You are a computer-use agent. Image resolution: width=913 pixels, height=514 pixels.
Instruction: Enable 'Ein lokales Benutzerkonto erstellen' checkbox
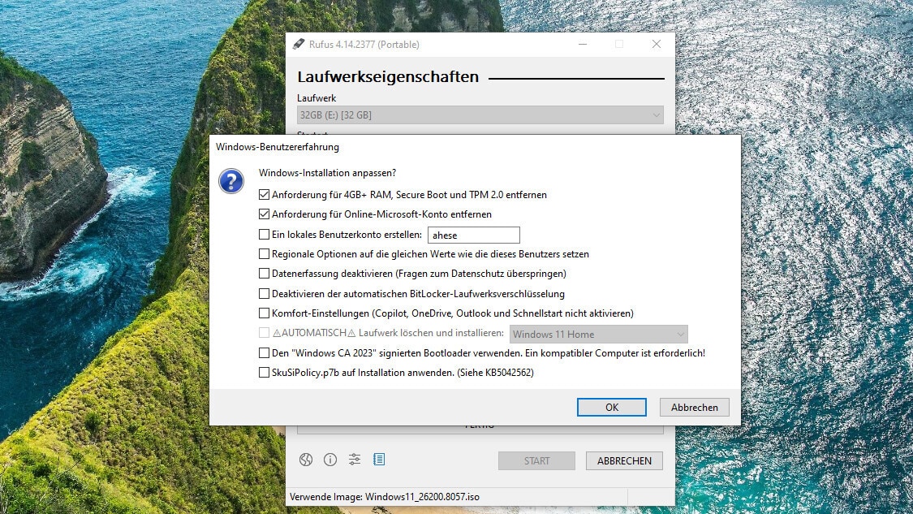tap(264, 235)
